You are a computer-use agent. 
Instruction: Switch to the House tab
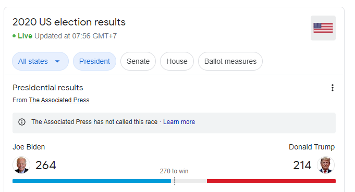coord(177,61)
